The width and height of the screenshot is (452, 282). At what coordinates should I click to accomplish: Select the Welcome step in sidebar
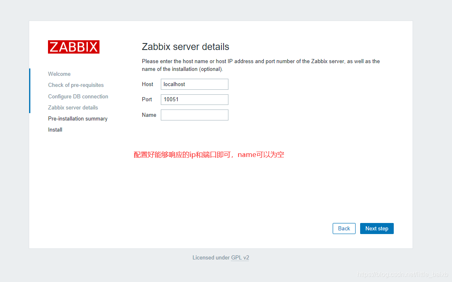point(59,74)
